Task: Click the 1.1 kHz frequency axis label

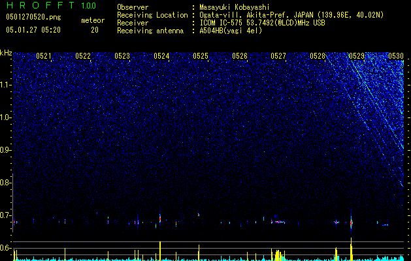Action: pos(6,85)
